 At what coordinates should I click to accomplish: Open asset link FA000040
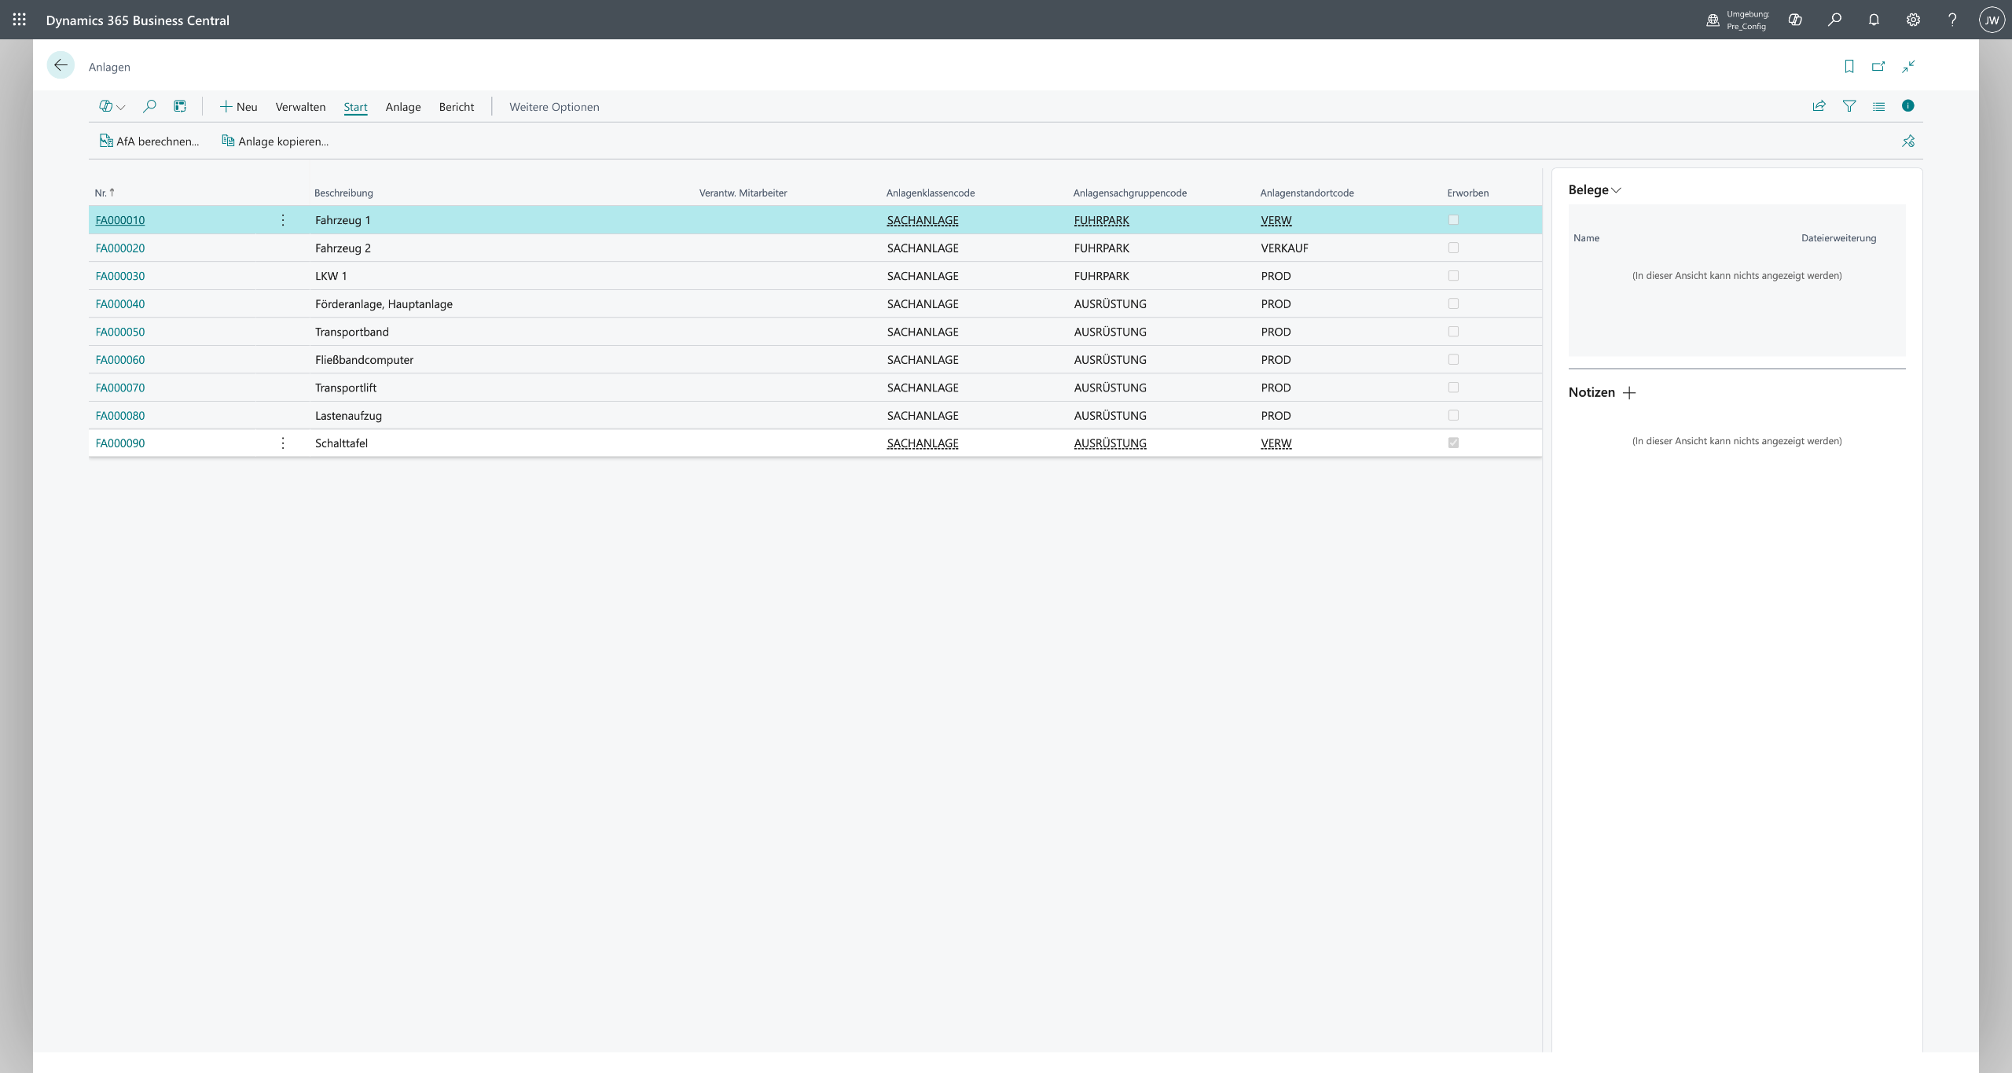tap(120, 304)
